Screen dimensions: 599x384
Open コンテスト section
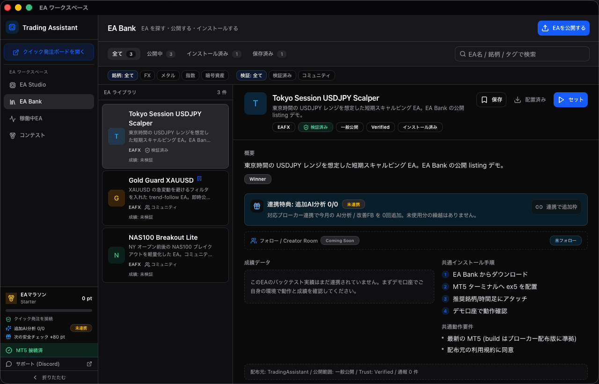(49, 135)
